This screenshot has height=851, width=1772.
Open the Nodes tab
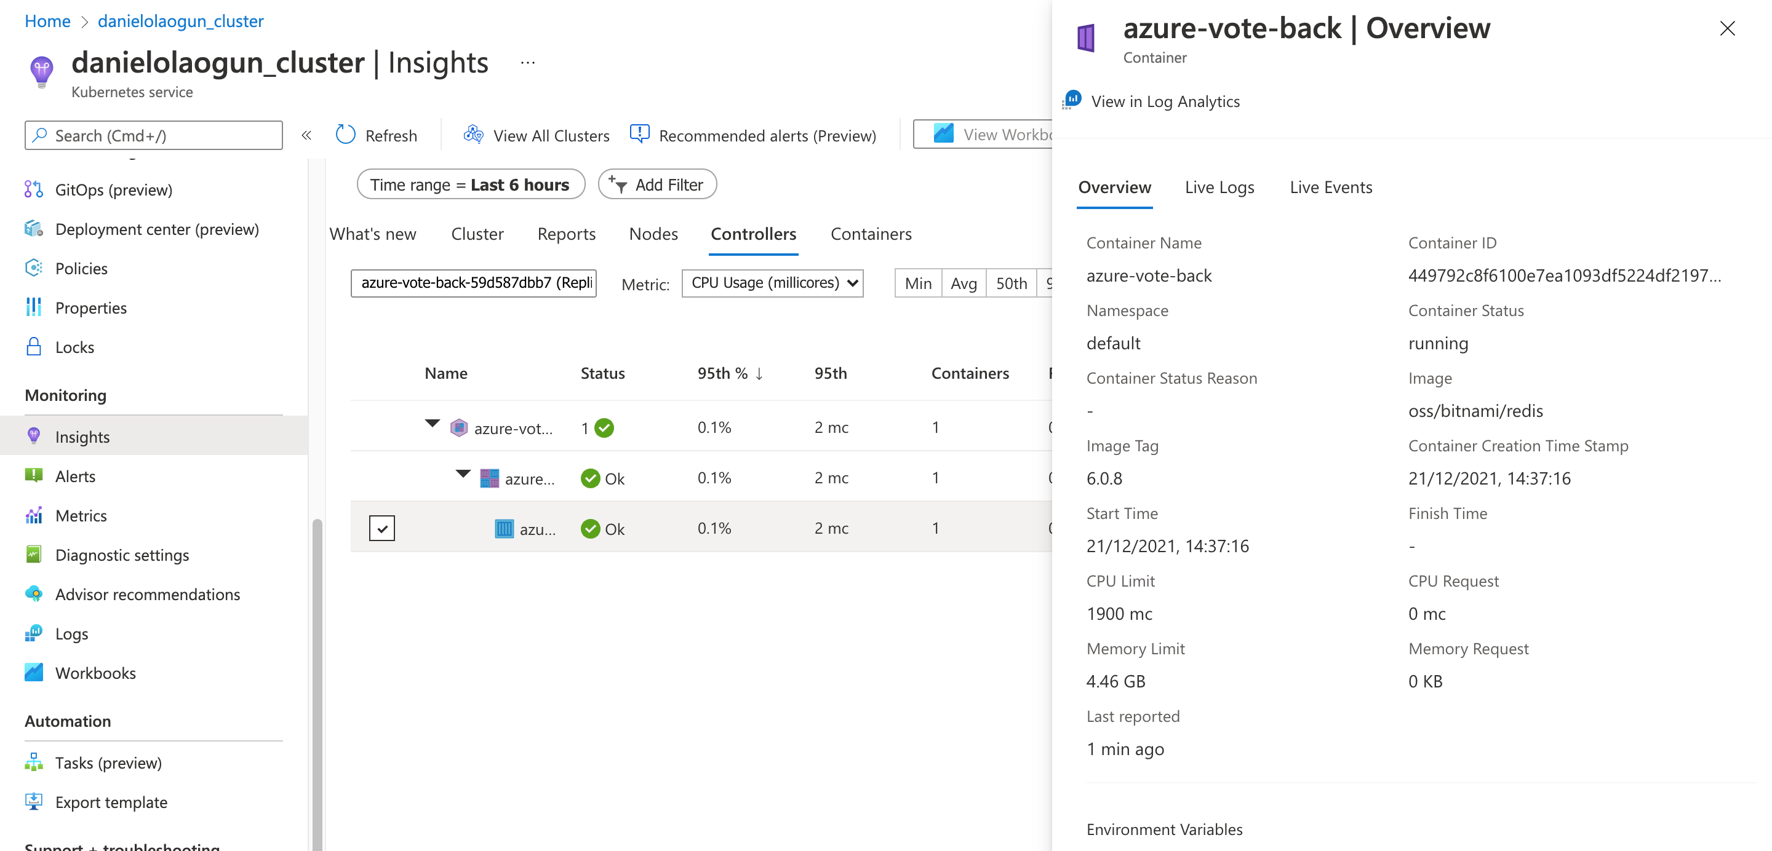[x=653, y=234]
